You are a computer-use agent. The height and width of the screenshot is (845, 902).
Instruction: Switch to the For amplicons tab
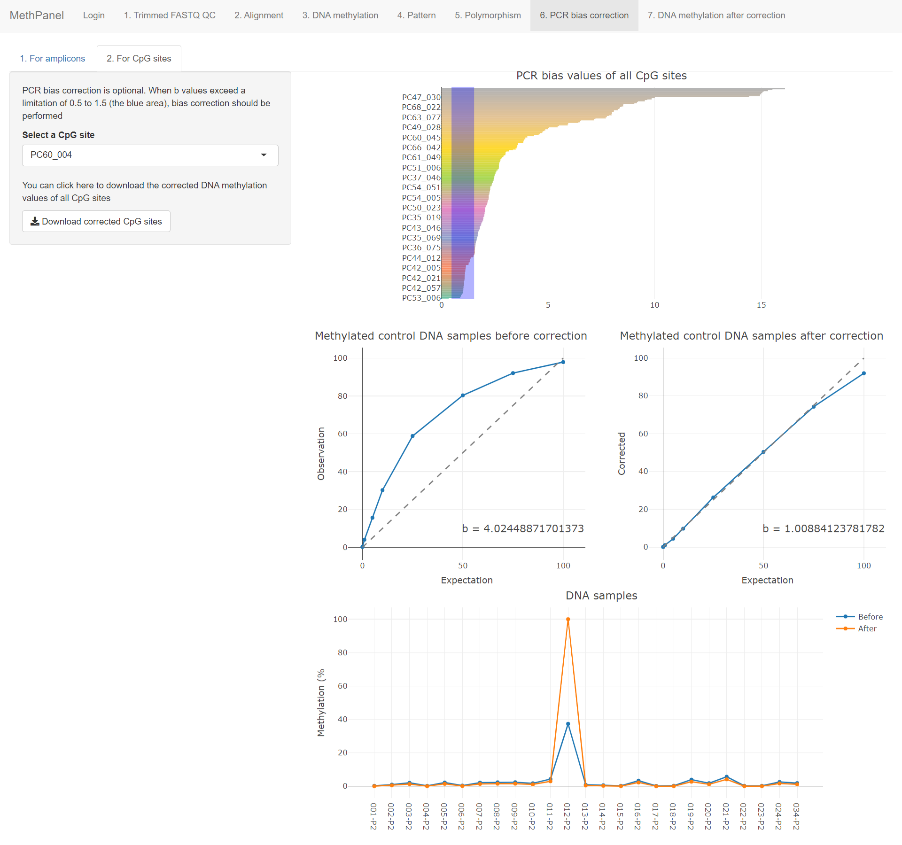pyautogui.click(x=53, y=58)
